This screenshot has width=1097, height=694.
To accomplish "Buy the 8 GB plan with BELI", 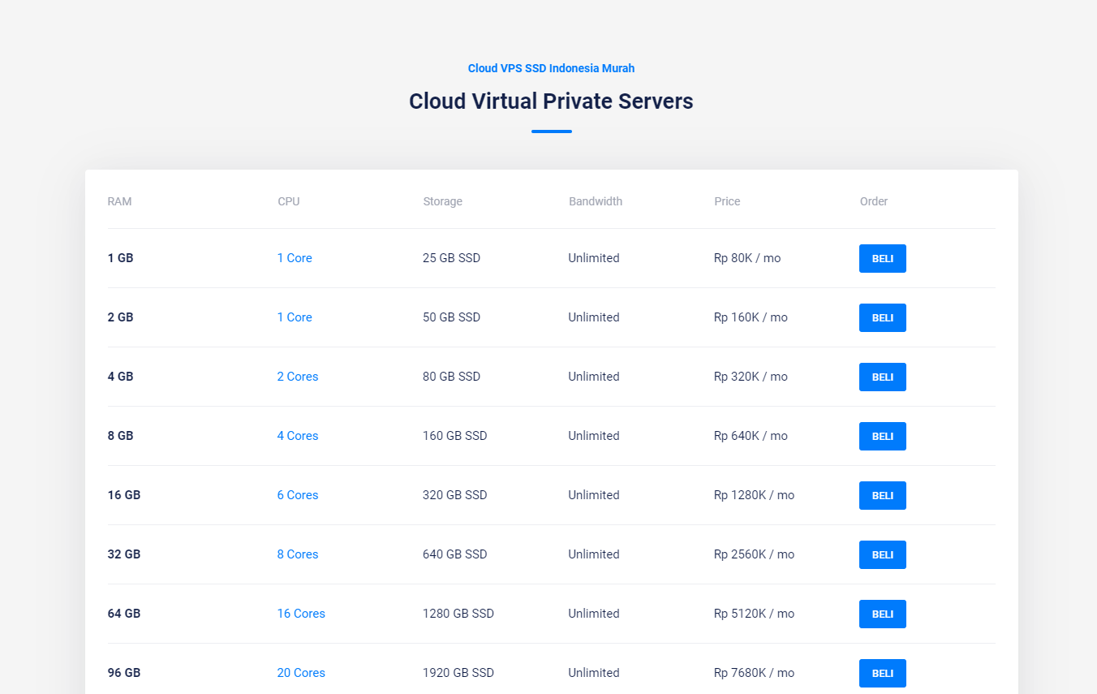I will tap(882, 436).
